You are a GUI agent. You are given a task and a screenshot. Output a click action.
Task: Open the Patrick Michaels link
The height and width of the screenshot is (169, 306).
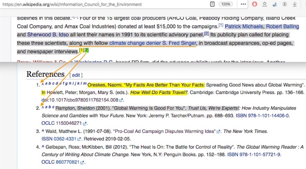(244, 26)
